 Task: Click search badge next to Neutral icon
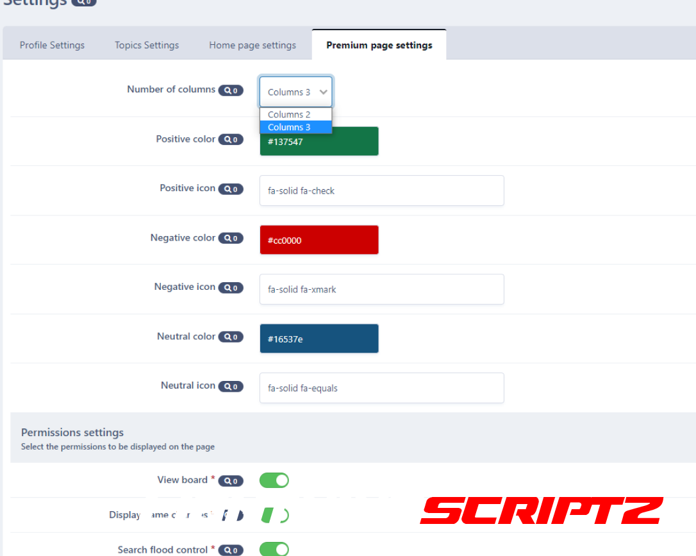tap(231, 387)
